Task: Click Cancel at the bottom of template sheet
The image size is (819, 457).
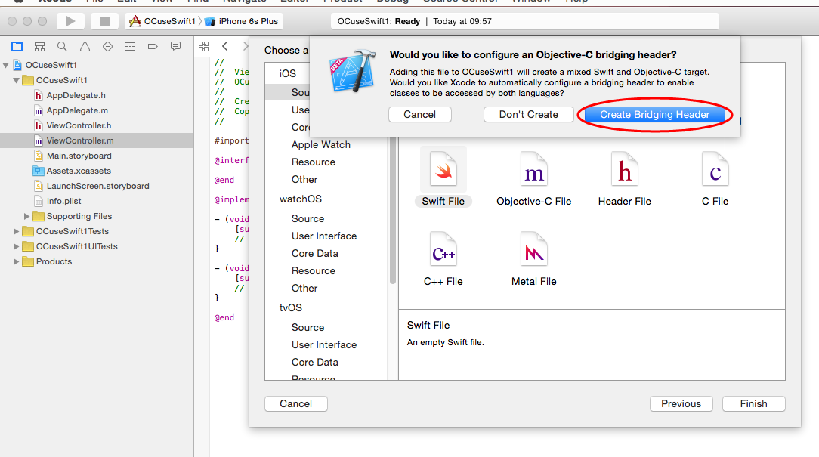Action: (x=295, y=403)
